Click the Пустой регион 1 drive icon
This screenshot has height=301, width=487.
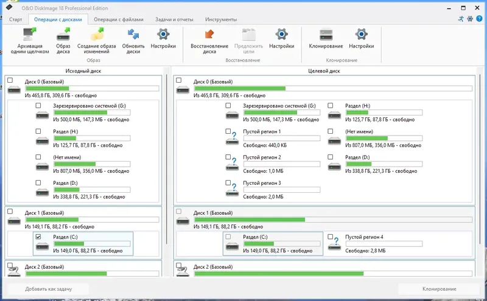click(x=233, y=139)
